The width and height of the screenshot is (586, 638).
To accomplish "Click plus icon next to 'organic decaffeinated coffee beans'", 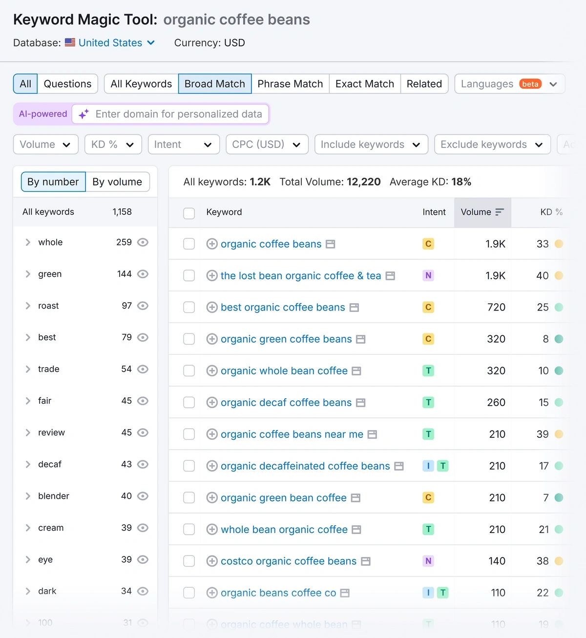I will (x=212, y=466).
